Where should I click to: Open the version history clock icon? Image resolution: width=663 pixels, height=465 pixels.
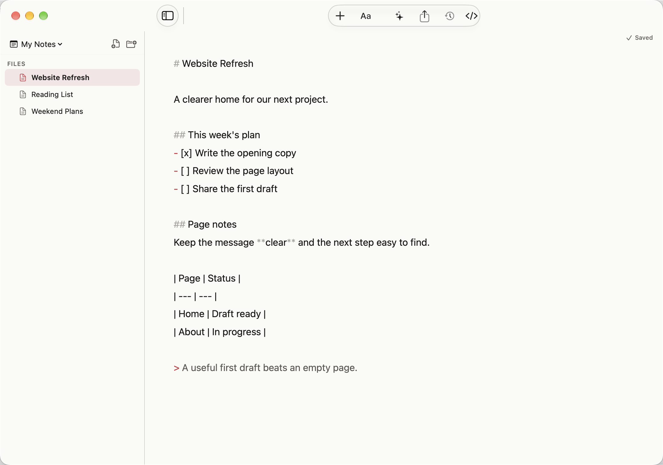[449, 16]
